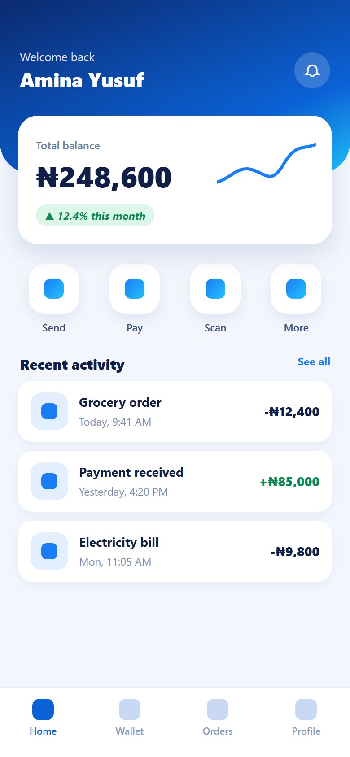This screenshot has height=757, width=350.
Task: Open the Grocery order activity row
Action: tap(175, 411)
